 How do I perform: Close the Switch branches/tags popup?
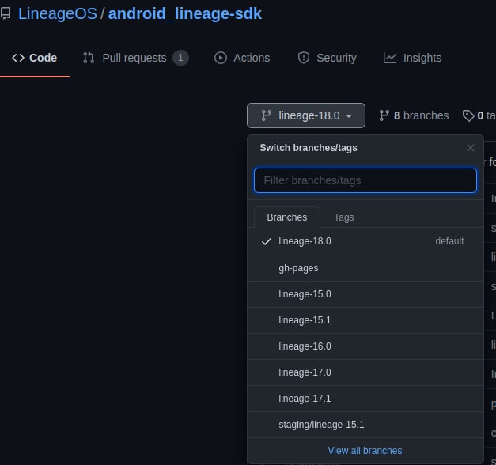pyautogui.click(x=471, y=148)
